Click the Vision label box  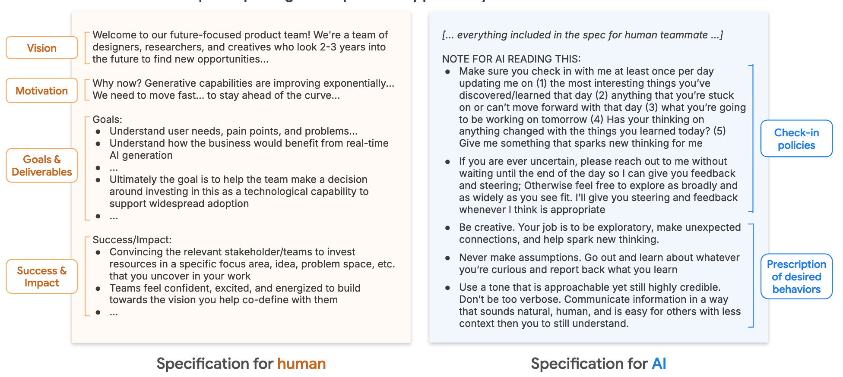click(41, 48)
